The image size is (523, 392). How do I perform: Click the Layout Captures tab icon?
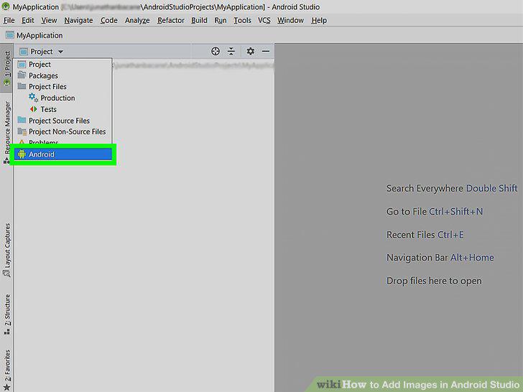pos(6,274)
